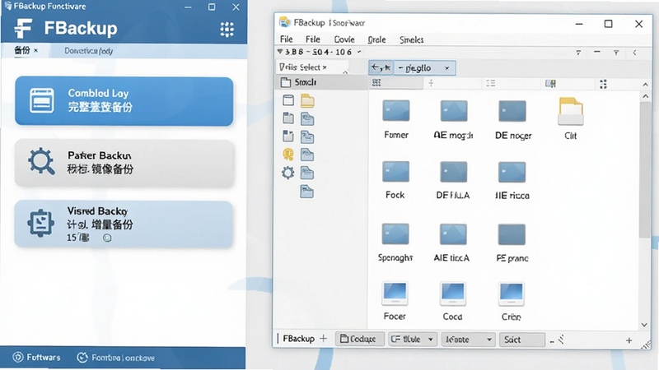Click the plus icon at bottom right
Image resolution: width=659 pixels, height=370 pixels.
(629, 340)
